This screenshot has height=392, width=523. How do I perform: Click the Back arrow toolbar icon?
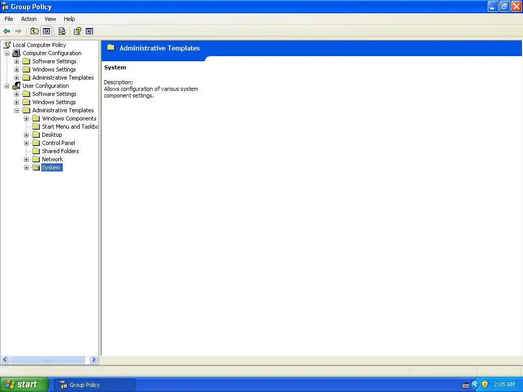(7, 31)
